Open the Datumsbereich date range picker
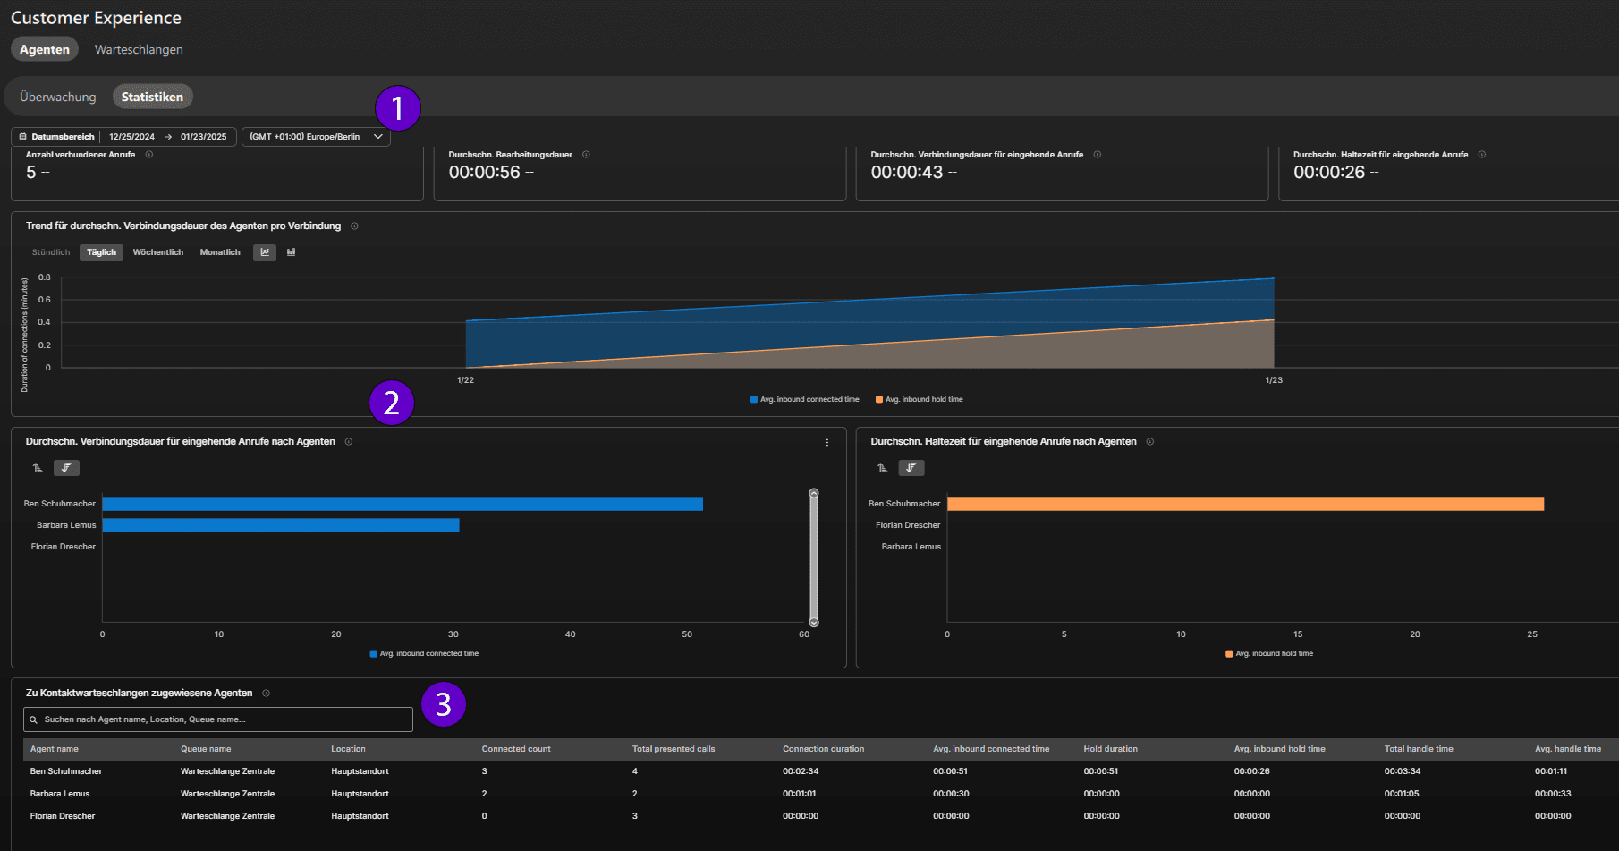Viewport: 1619px width, 851px height. (124, 137)
